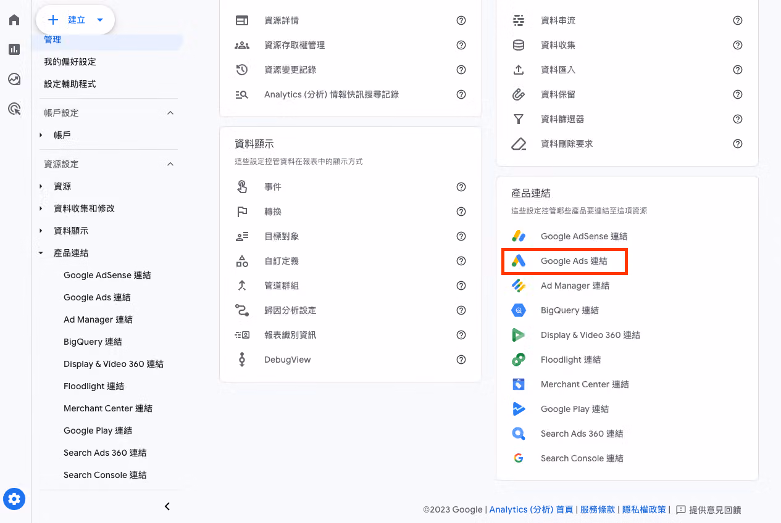
Task: Open Display & Video 360 連結 in sidebar tree
Action: pos(114,364)
